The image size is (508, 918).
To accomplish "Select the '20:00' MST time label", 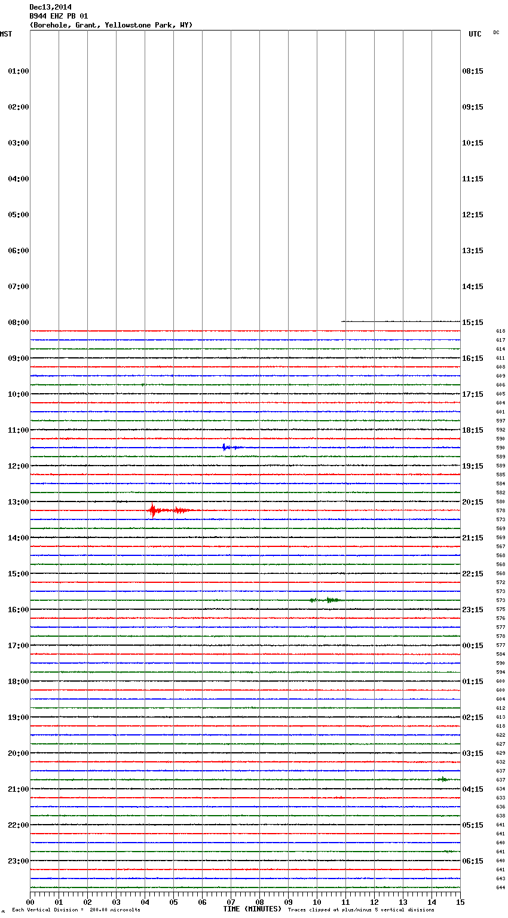I will (19, 753).
